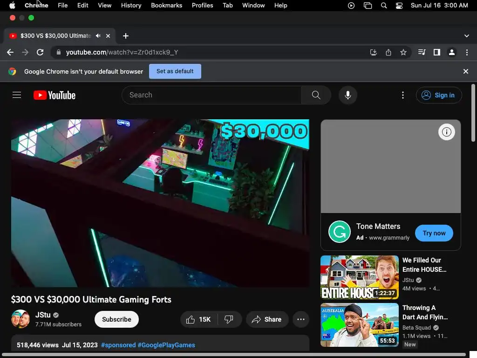
Task: Click the video player
Action: [160, 203]
